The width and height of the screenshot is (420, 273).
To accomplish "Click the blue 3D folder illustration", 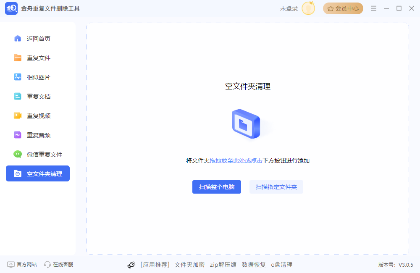I will tap(246, 124).
